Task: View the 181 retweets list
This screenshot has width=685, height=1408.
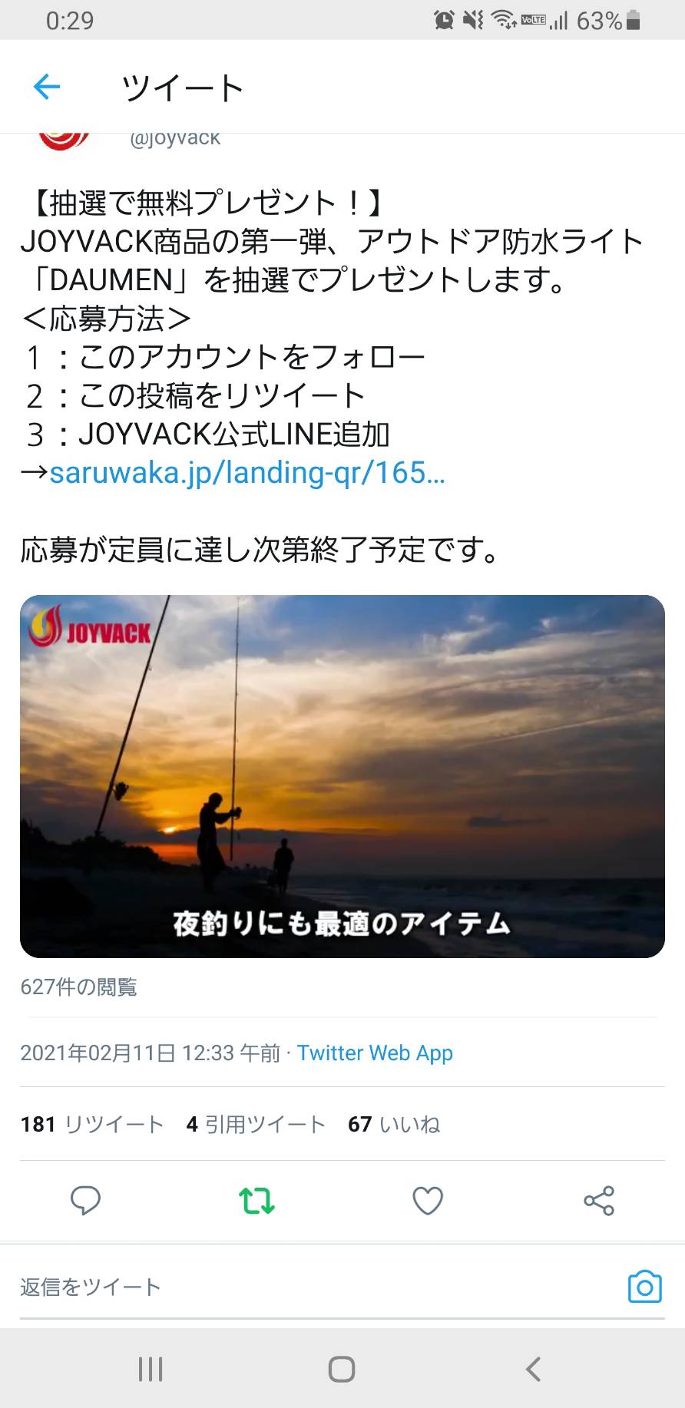Action: pyautogui.click(x=92, y=1124)
